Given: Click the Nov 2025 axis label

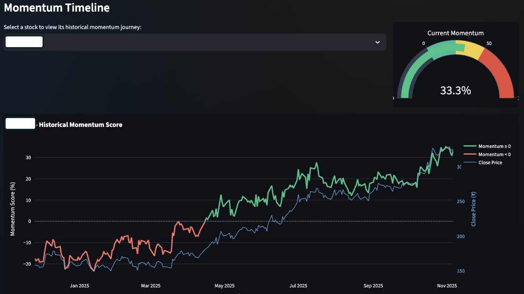Looking at the screenshot, I should pyautogui.click(x=448, y=285).
